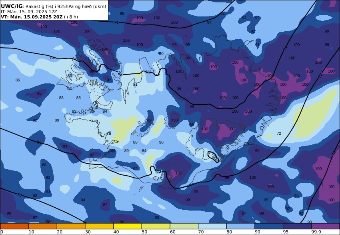Click the color scale tick label '0'
Image resolution: width=340 pixels, height=235 pixels.
click(x=2, y=232)
